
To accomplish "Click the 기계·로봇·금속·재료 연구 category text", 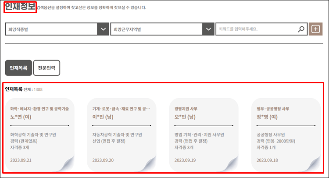I will coord(121,109).
